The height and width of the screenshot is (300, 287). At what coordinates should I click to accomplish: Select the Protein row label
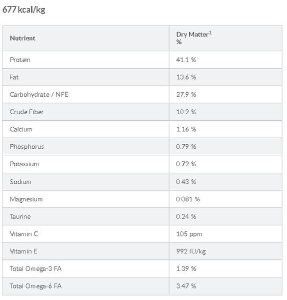click(20, 60)
